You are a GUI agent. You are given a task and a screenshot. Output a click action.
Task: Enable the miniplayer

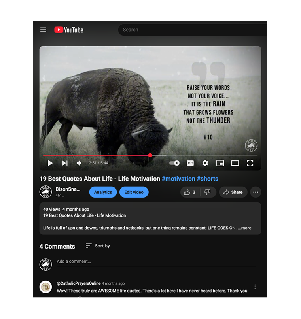coord(220,163)
